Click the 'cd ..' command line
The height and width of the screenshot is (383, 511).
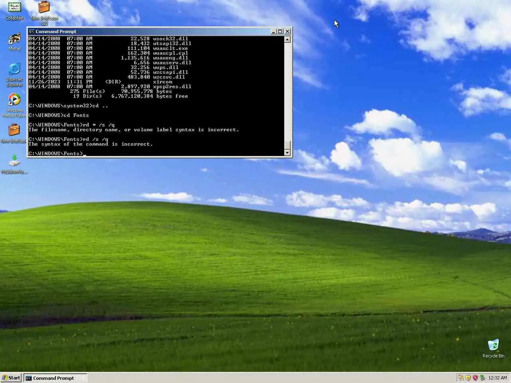pyautogui.click(x=68, y=106)
